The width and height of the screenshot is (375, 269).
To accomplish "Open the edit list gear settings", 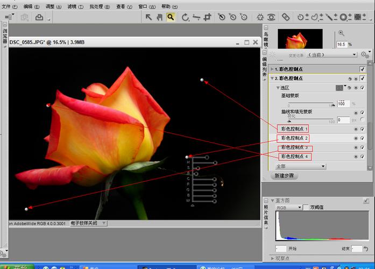I will pos(364,55).
